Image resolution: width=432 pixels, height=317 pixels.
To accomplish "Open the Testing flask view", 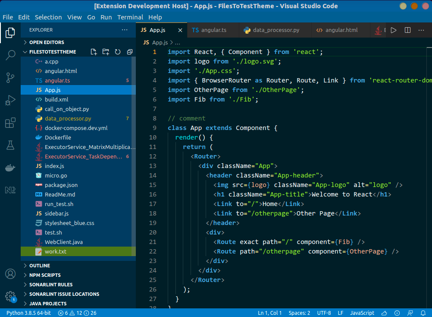I will 10,145.
